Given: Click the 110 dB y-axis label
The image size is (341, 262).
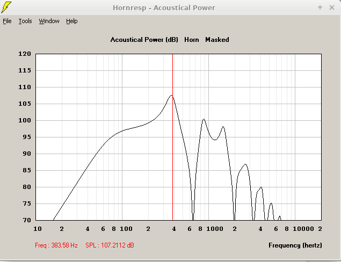Looking at the screenshot, I should (x=25, y=87).
